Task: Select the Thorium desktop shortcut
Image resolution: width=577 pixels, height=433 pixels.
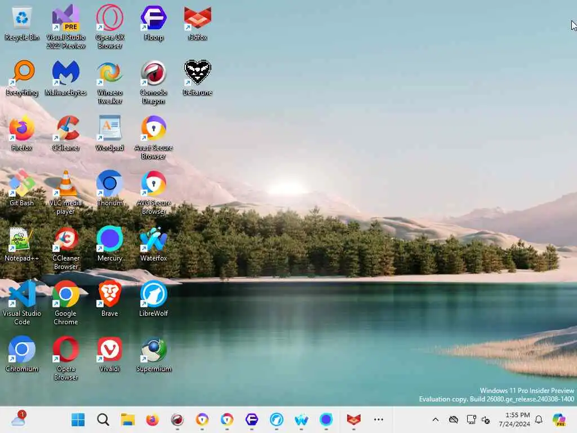Action: click(x=110, y=189)
